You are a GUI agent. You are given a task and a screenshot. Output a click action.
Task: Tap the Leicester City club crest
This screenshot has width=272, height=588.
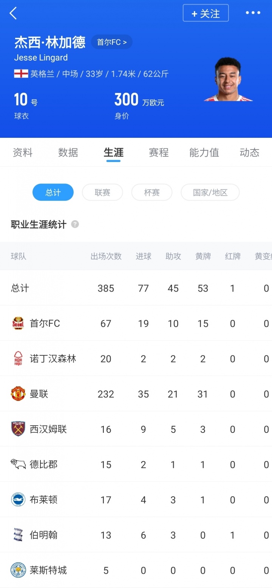coord(18,570)
